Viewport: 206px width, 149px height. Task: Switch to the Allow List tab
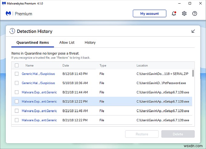pos(67,43)
